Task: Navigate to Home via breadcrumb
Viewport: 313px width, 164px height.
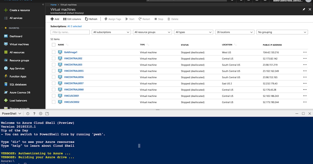Action: [x=53, y=4]
